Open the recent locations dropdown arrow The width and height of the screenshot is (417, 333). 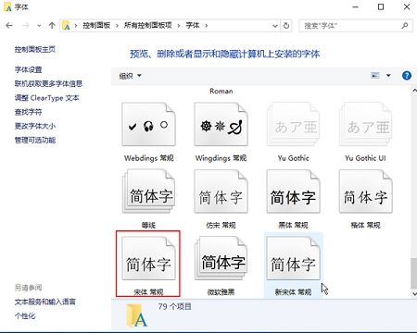pos(39,26)
